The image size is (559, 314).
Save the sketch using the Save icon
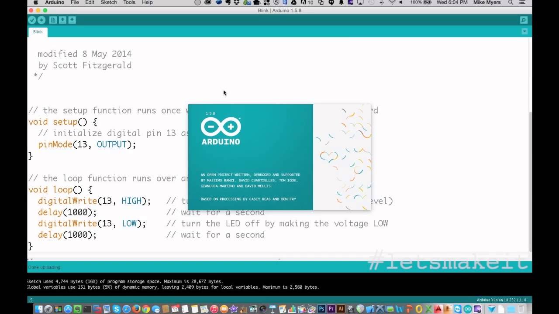click(72, 20)
